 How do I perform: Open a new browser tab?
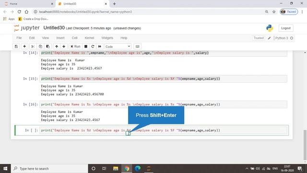coord(114,4)
